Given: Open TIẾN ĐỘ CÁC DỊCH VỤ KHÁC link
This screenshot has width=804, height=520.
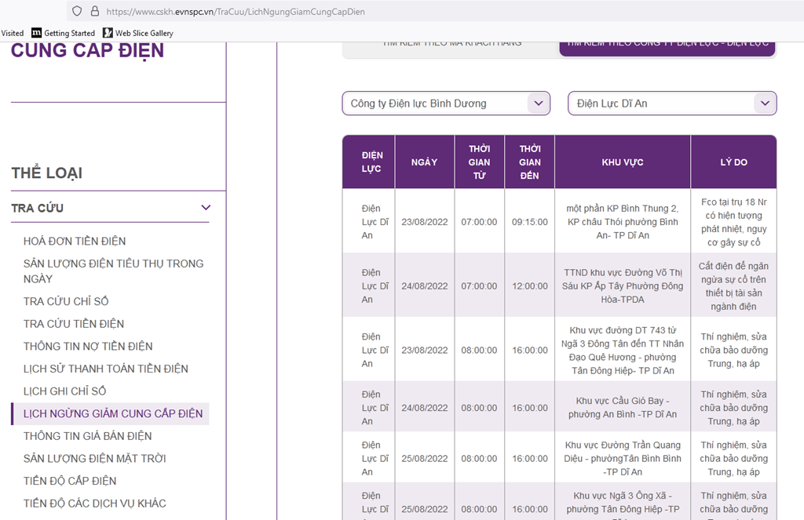Looking at the screenshot, I should pos(94,504).
